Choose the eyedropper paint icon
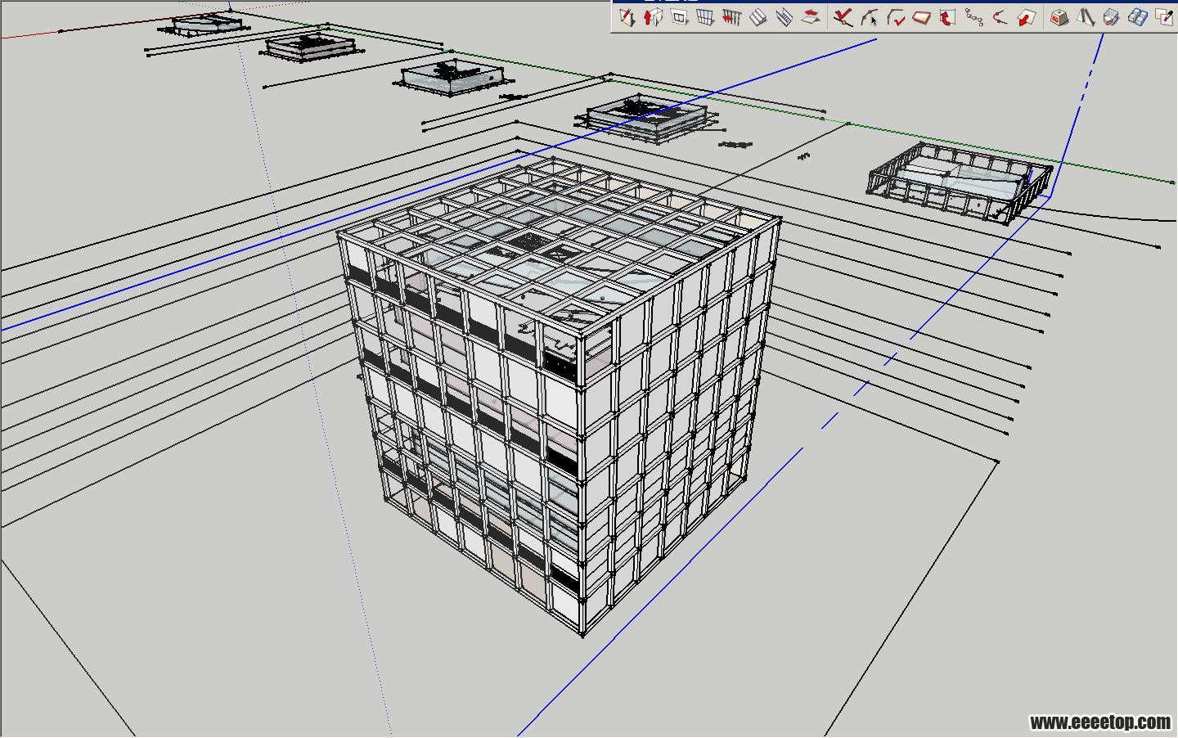1178x738 pixels. click(1164, 17)
